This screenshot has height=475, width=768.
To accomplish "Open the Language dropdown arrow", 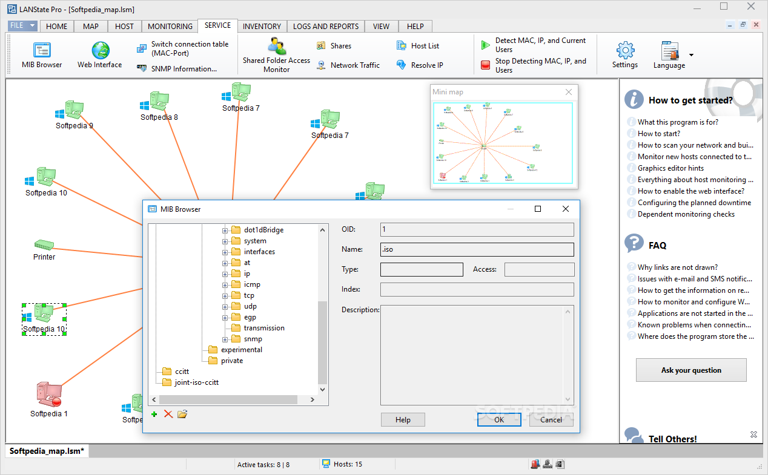I will point(691,54).
